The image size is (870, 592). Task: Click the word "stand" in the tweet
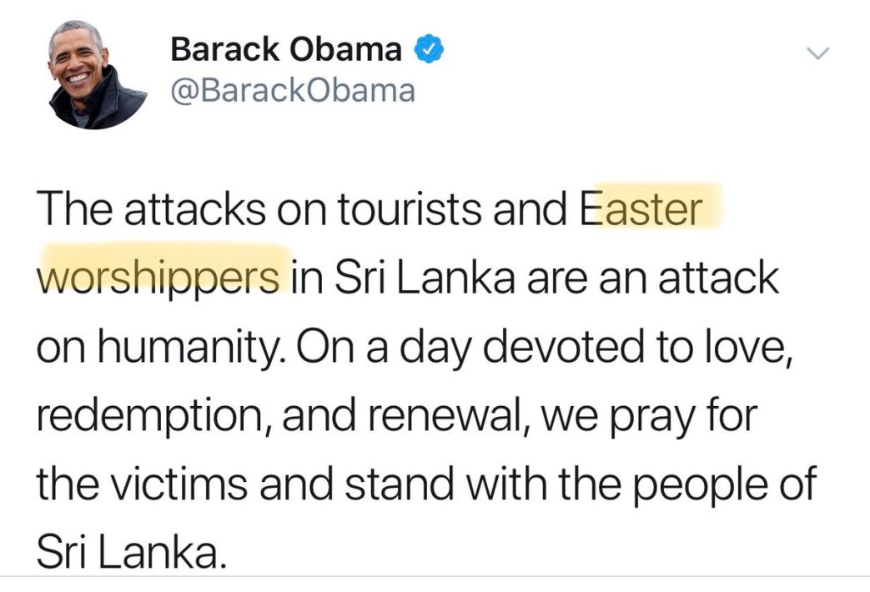point(391,483)
